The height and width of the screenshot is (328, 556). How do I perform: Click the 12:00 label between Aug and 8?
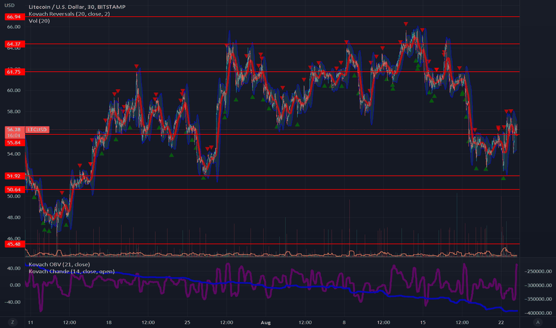[x=305, y=323]
